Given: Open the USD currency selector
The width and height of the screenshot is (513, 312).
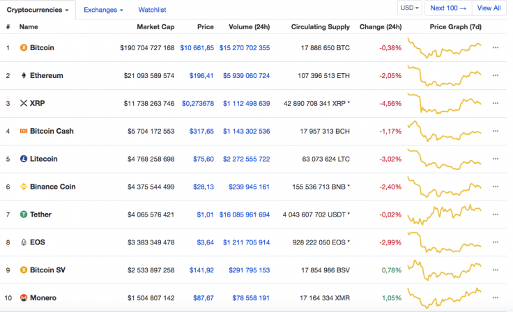Looking at the screenshot, I should 410,8.
